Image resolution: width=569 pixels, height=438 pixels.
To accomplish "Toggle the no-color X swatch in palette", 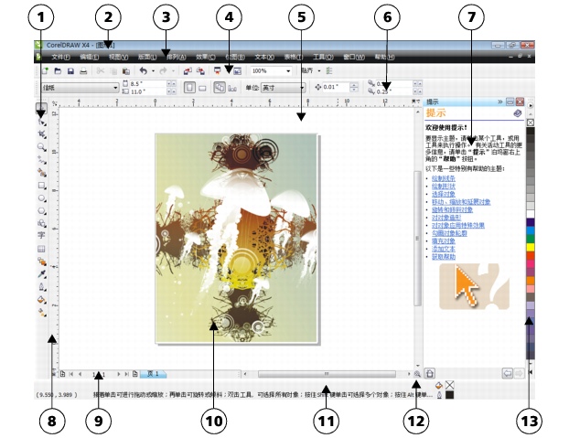I will (531, 123).
